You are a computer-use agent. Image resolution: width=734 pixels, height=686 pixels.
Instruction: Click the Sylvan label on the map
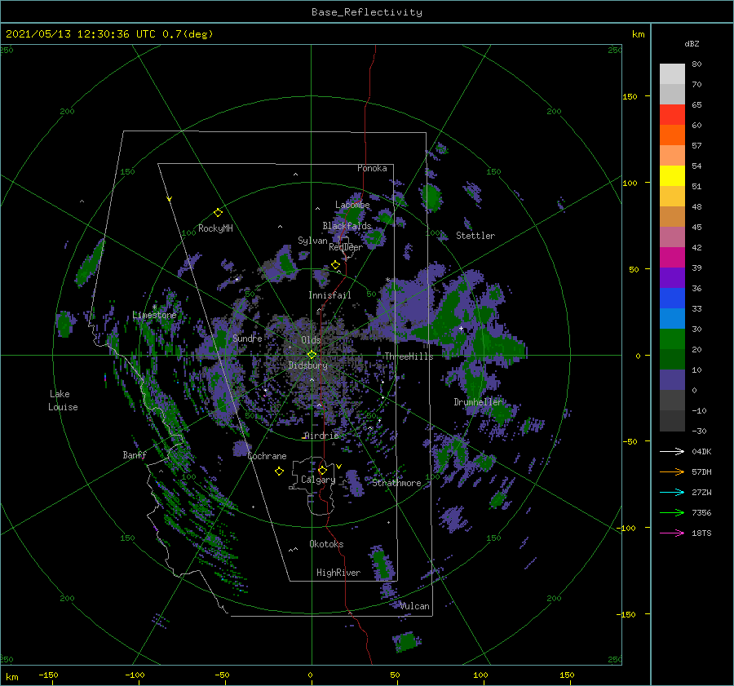(x=312, y=241)
